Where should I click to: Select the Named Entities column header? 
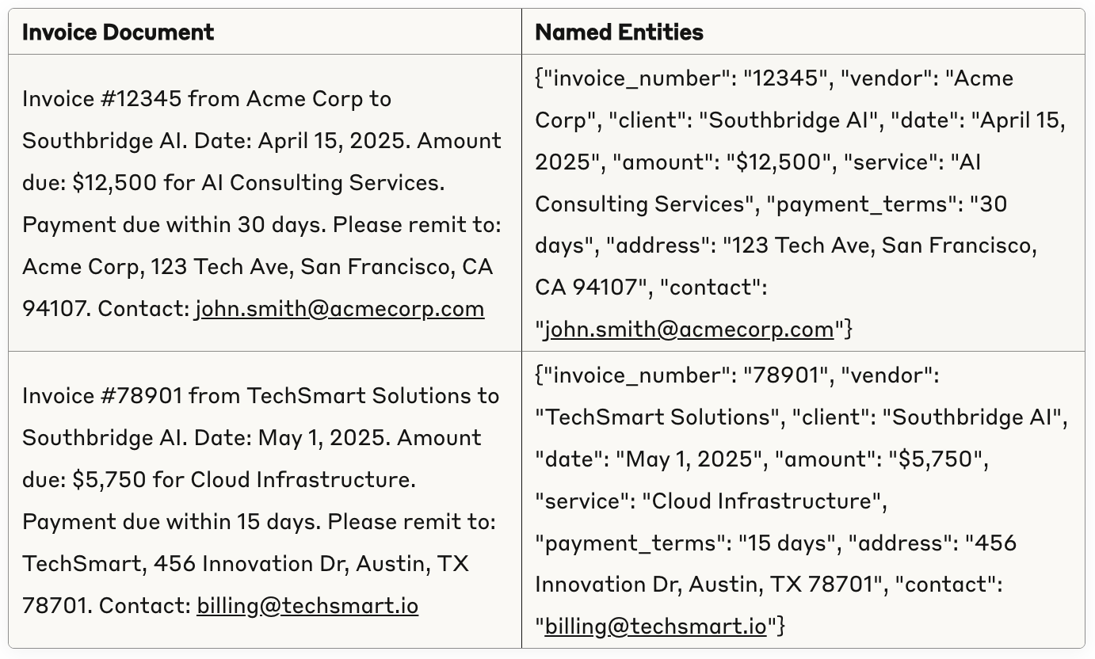pos(620,32)
